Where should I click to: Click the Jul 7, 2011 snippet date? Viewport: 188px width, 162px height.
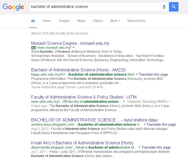pyautogui.click(x=39, y=152)
